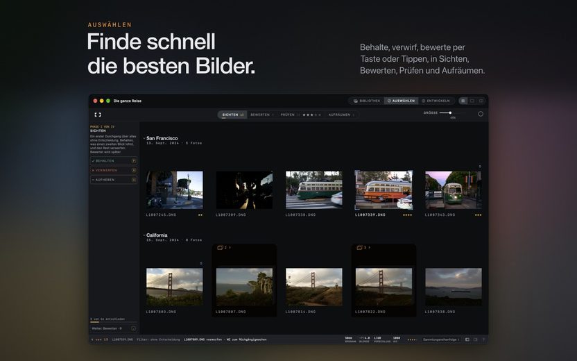Click the two-star rating under L1007245.DNG
The width and height of the screenshot is (577, 361).
pyautogui.click(x=200, y=215)
